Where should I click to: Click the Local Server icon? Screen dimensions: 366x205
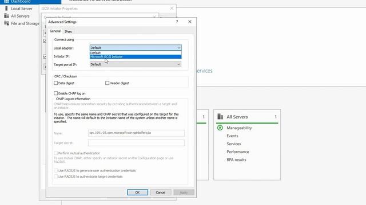pos(6,9)
